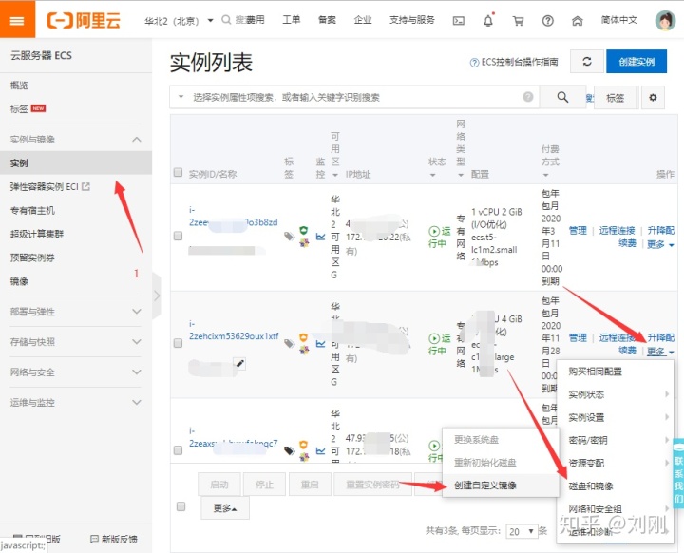Switch language via 简体中文
The width and height of the screenshot is (684, 553).
(x=619, y=20)
